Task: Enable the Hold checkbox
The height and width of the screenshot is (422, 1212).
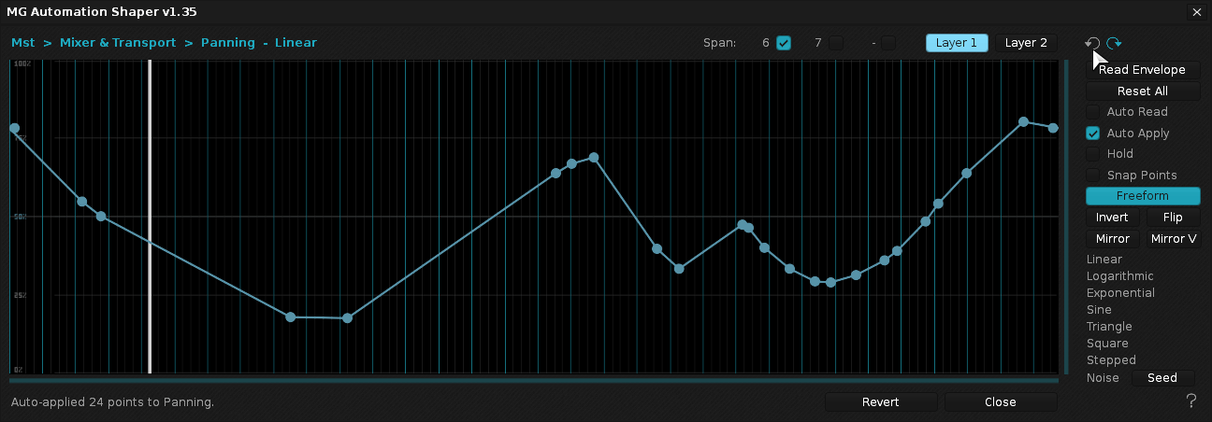Action: [x=1092, y=154]
